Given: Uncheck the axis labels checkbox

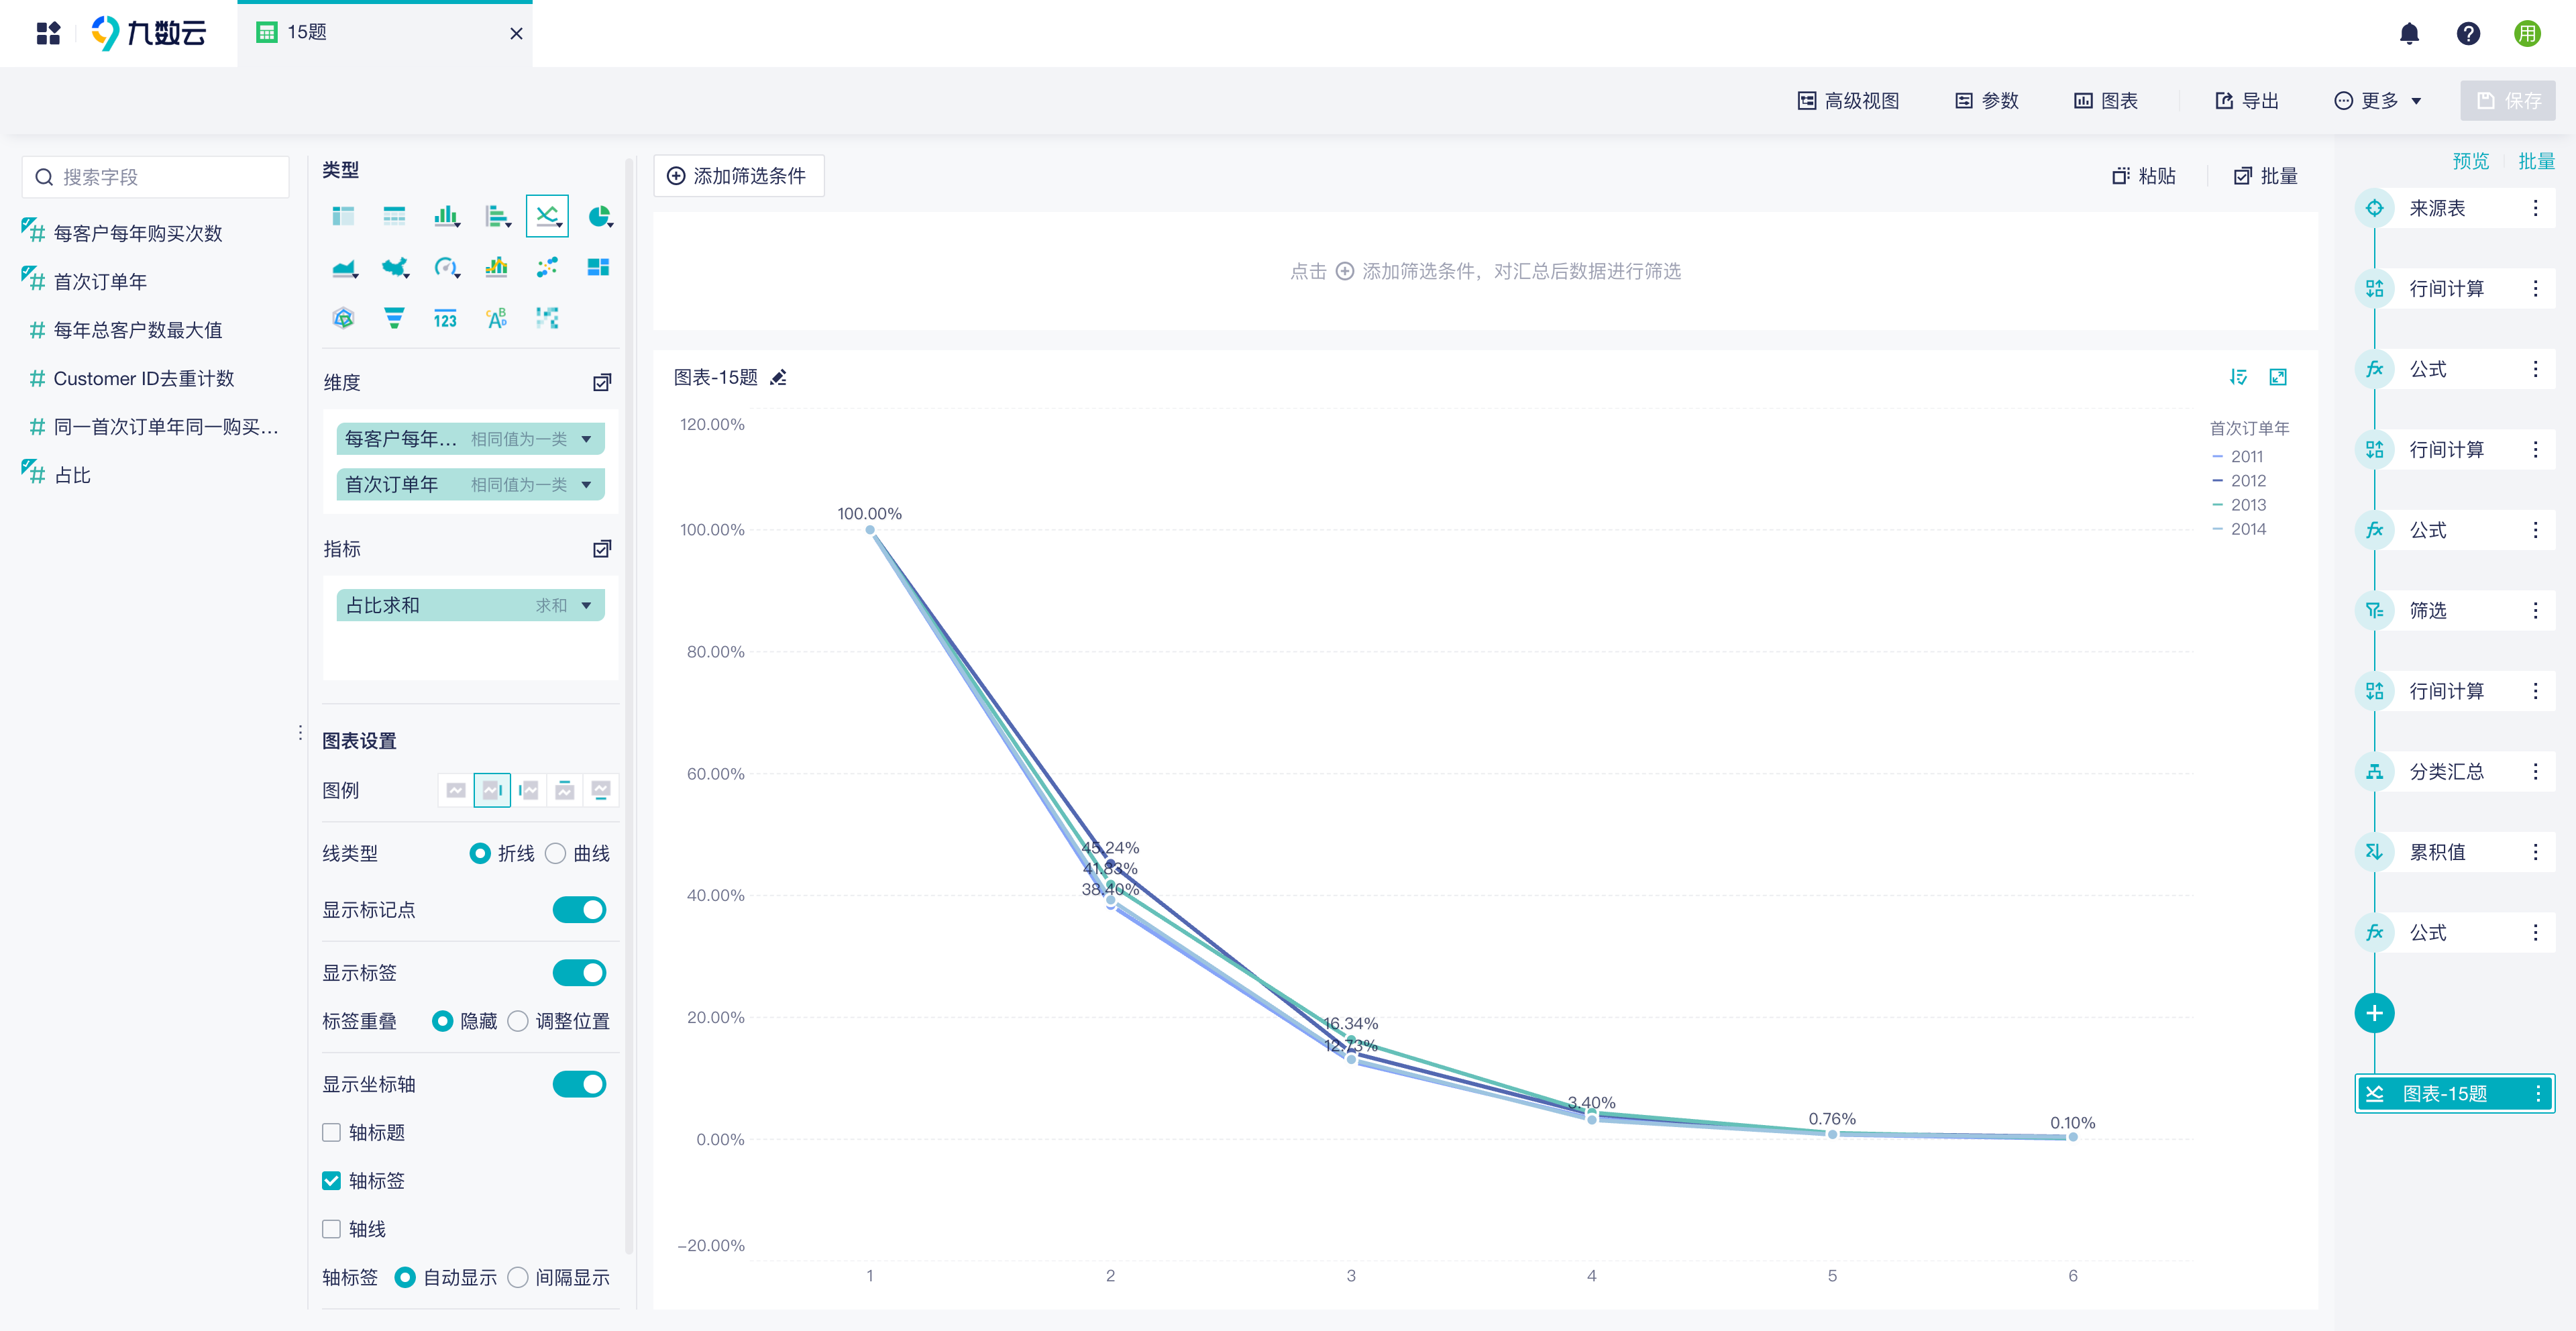Looking at the screenshot, I should [x=331, y=1180].
